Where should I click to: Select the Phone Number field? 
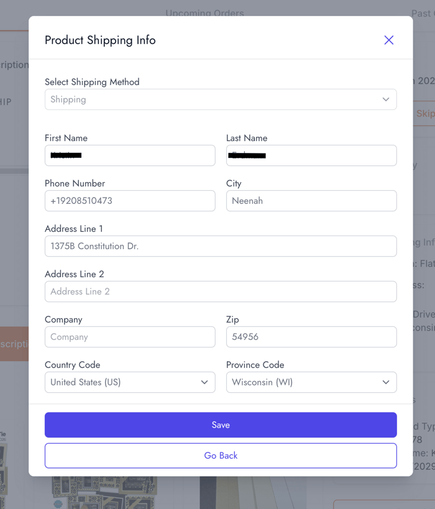(x=130, y=201)
